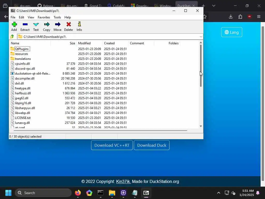Click the Test toolbar icon
The width and height of the screenshot is (265, 199).
tap(36, 24)
